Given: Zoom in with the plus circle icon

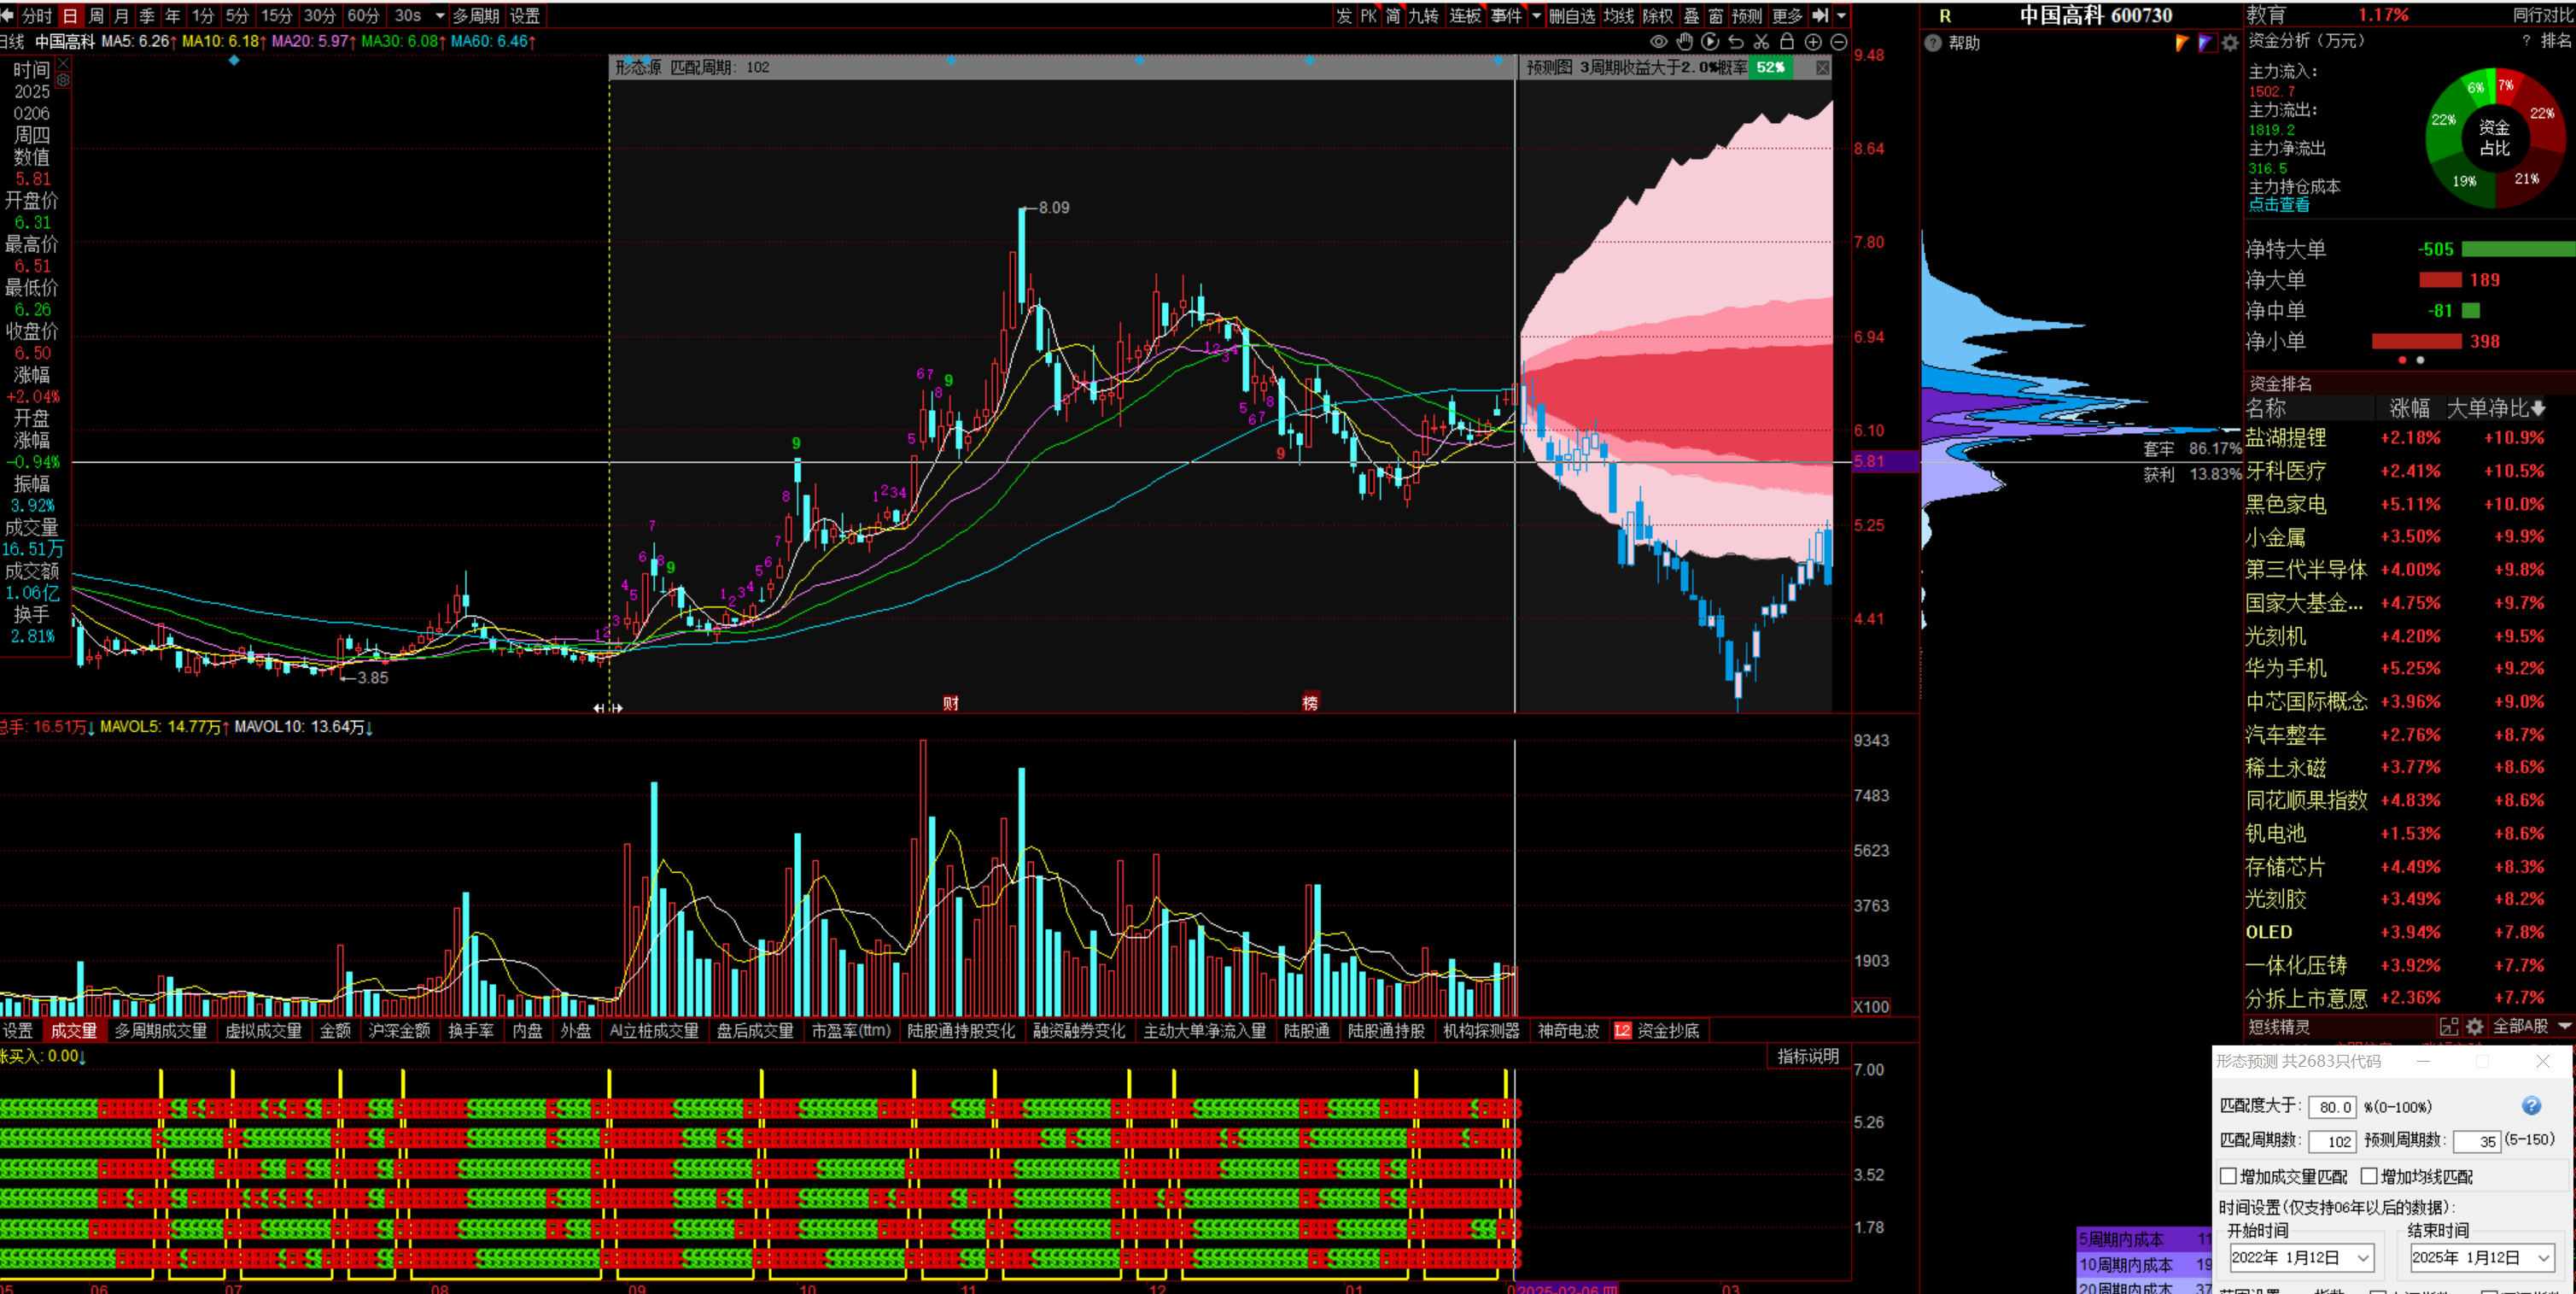Looking at the screenshot, I should (1813, 42).
